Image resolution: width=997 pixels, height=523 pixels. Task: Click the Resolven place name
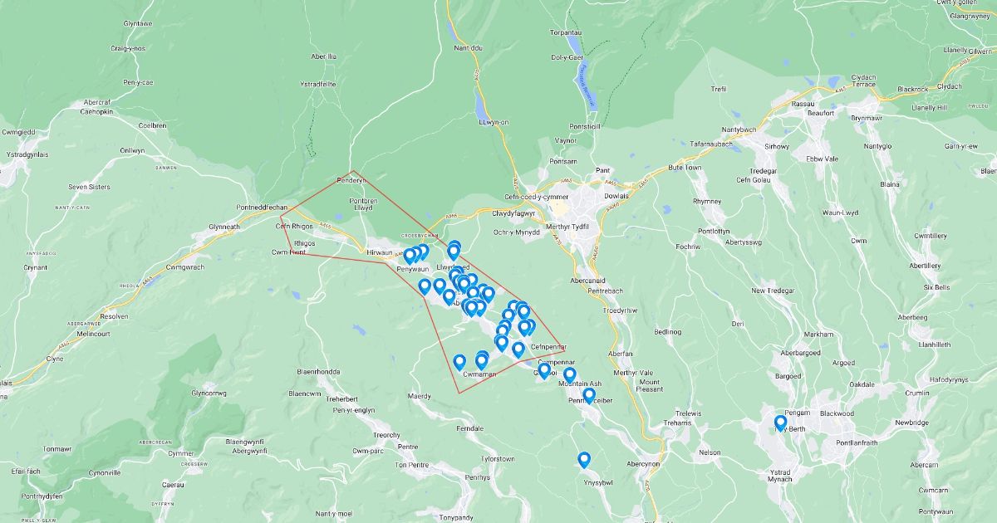114,317
